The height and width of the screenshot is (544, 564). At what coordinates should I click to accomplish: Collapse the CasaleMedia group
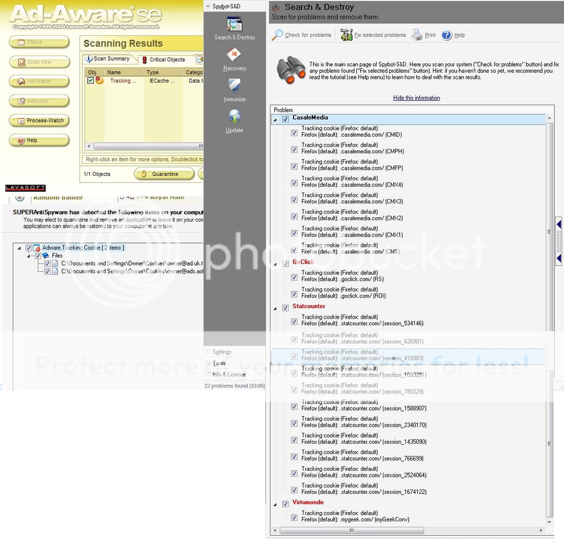click(275, 120)
